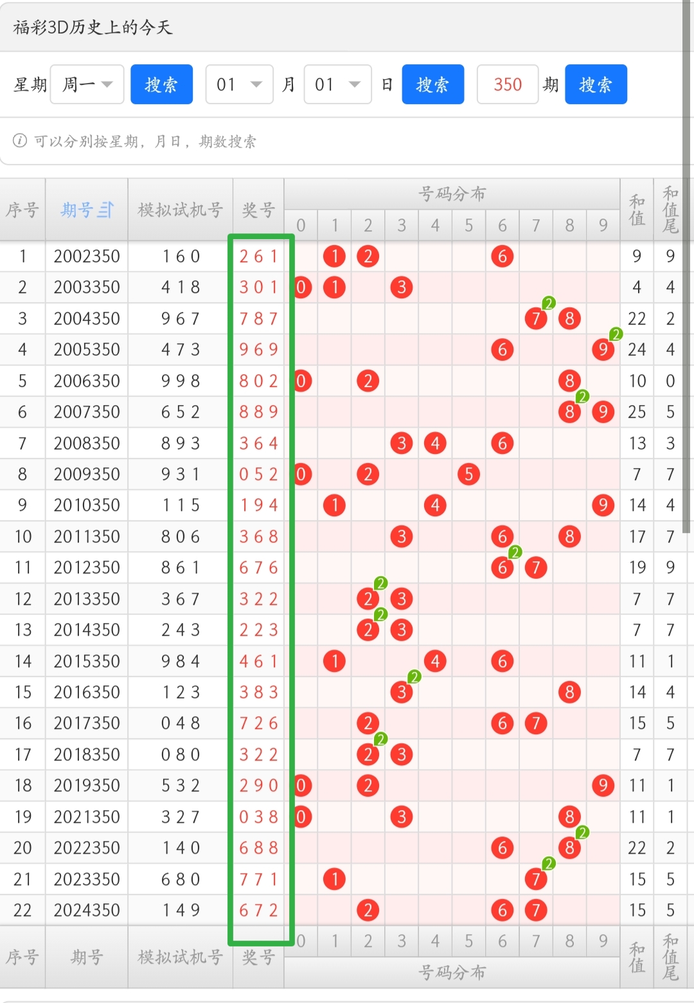Select issue 2019350 in the table
The width and height of the screenshot is (694, 1003).
(x=87, y=785)
